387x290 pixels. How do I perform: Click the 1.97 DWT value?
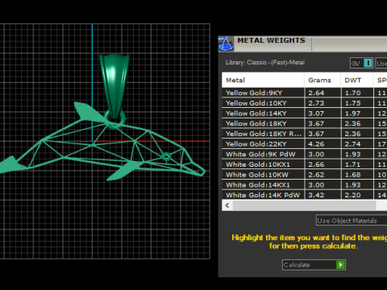pyautogui.click(x=352, y=114)
